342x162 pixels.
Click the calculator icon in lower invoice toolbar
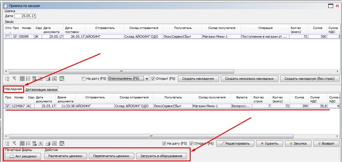(34, 143)
